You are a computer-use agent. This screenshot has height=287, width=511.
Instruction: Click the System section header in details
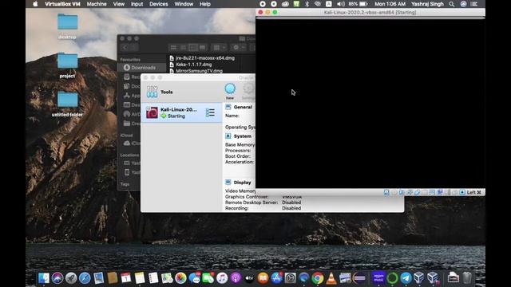point(243,136)
